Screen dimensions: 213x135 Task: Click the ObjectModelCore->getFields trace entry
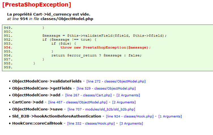[x=42, y=88]
